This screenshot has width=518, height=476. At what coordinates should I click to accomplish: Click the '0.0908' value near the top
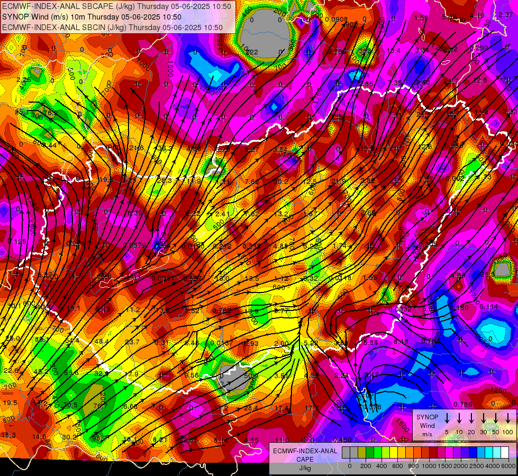(x=337, y=19)
